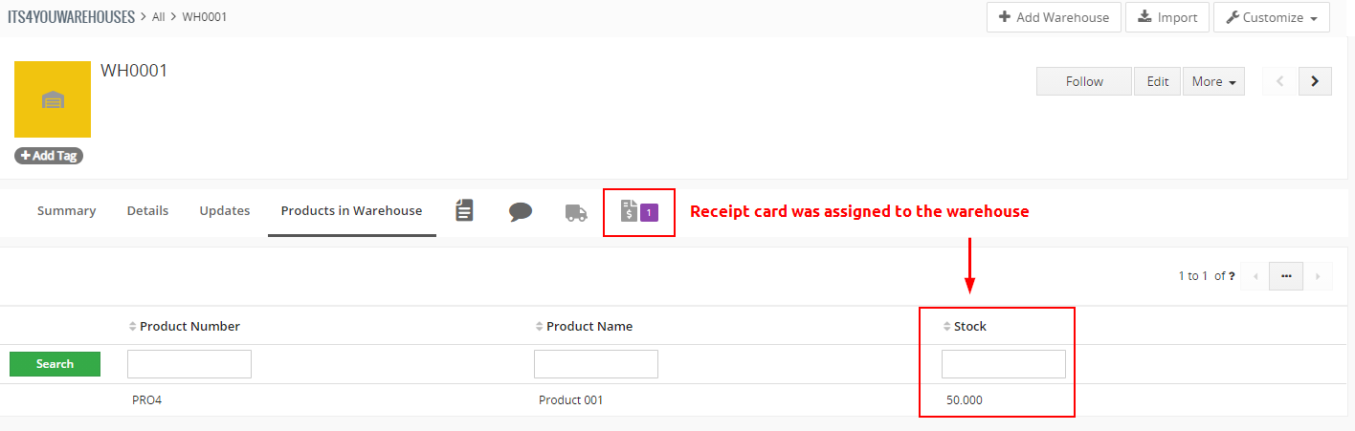Viewport: 1355px width, 431px height.
Task: Expand the More actions dropdown
Action: (1213, 81)
